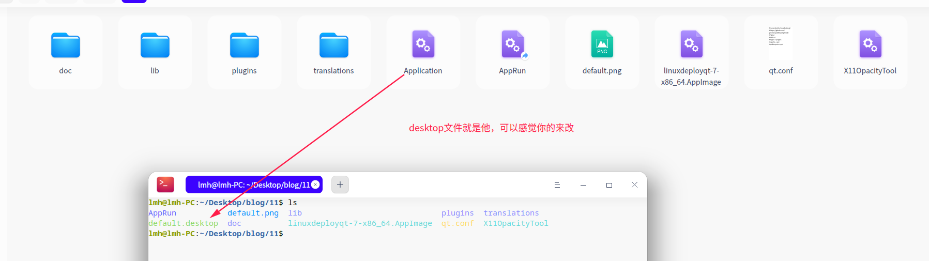Image resolution: width=929 pixels, height=261 pixels.
Task: Select the default.png image file icon
Action: (602, 44)
